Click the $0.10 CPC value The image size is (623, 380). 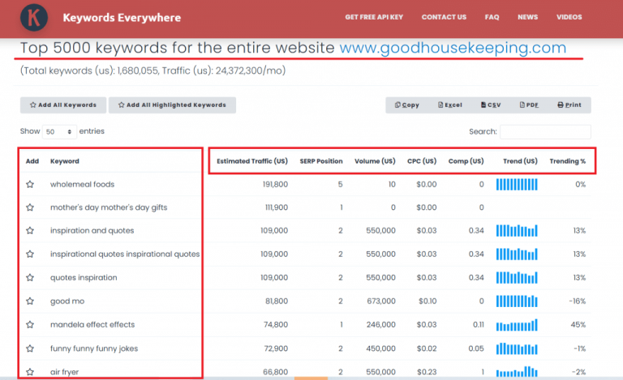(428, 301)
